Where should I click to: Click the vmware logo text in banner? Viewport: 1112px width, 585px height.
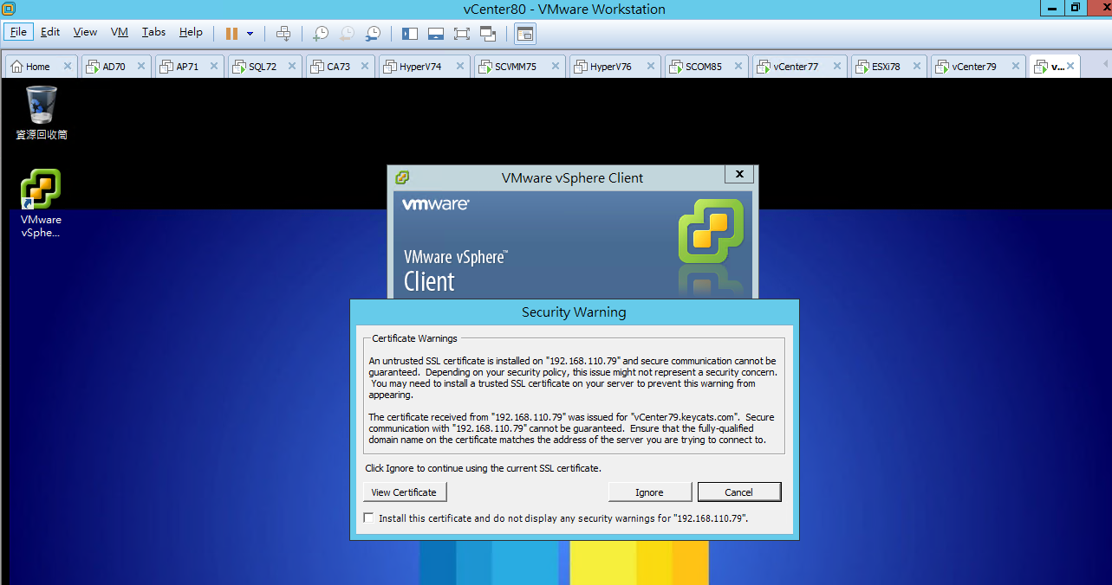[x=436, y=205]
